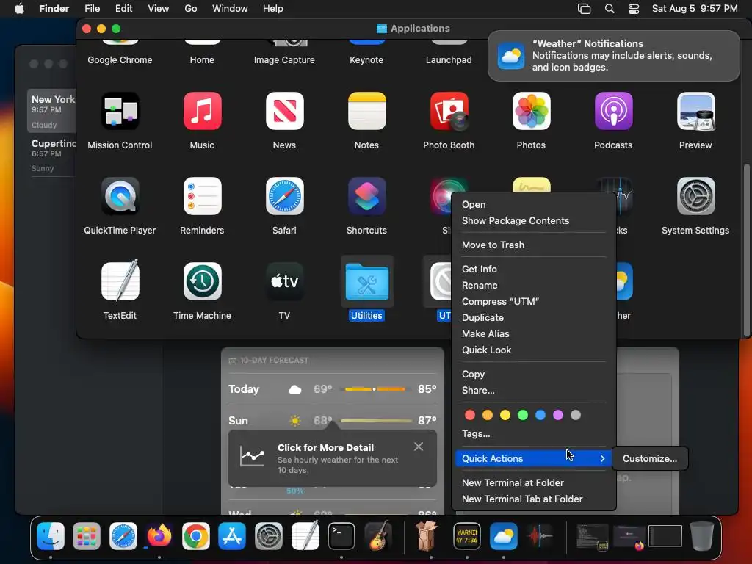Open Control Center in the menu bar
The image size is (752, 564).
point(634,9)
